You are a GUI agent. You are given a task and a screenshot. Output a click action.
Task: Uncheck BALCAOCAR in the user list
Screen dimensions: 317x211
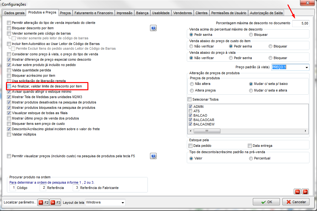pyautogui.click(x=191, y=120)
